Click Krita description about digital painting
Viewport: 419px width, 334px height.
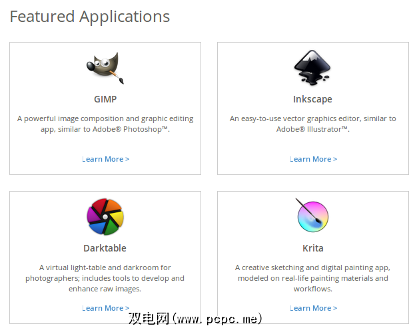313,278
